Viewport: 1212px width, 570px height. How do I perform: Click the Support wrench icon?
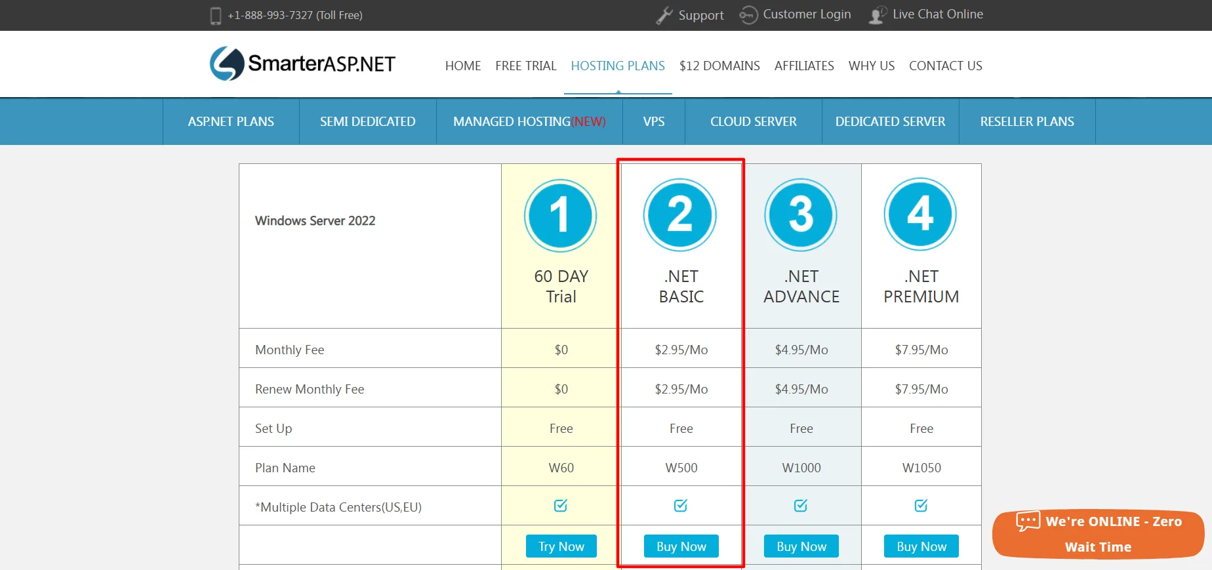coord(664,15)
